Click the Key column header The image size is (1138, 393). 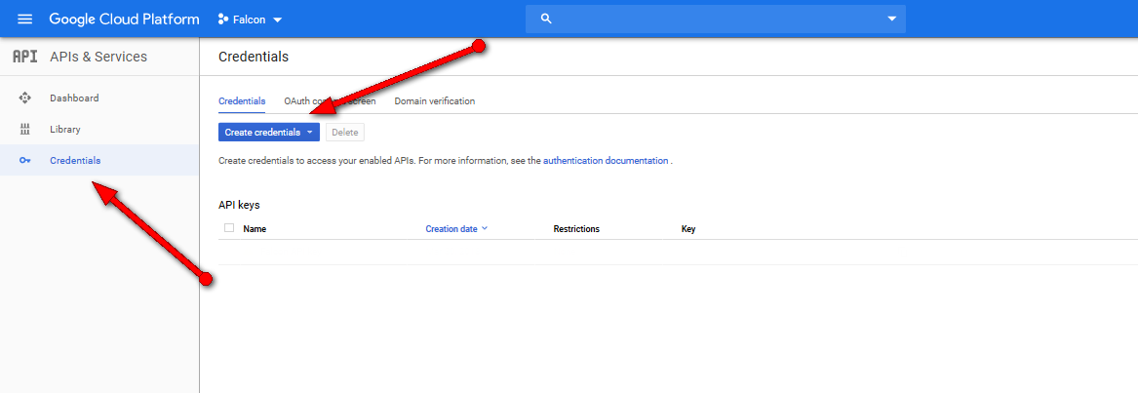[x=688, y=229]
